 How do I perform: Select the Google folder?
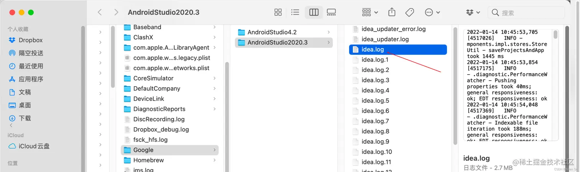[x=170, y=150]
